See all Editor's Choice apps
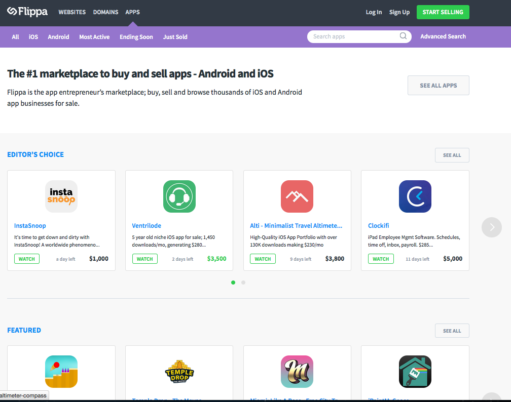Viewport: 511px width, 402px height. pos(452,155)
